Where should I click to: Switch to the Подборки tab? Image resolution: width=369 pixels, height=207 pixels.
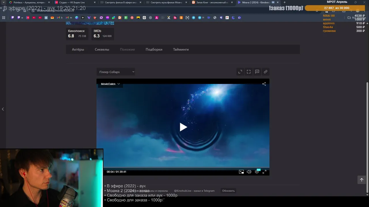154,49
